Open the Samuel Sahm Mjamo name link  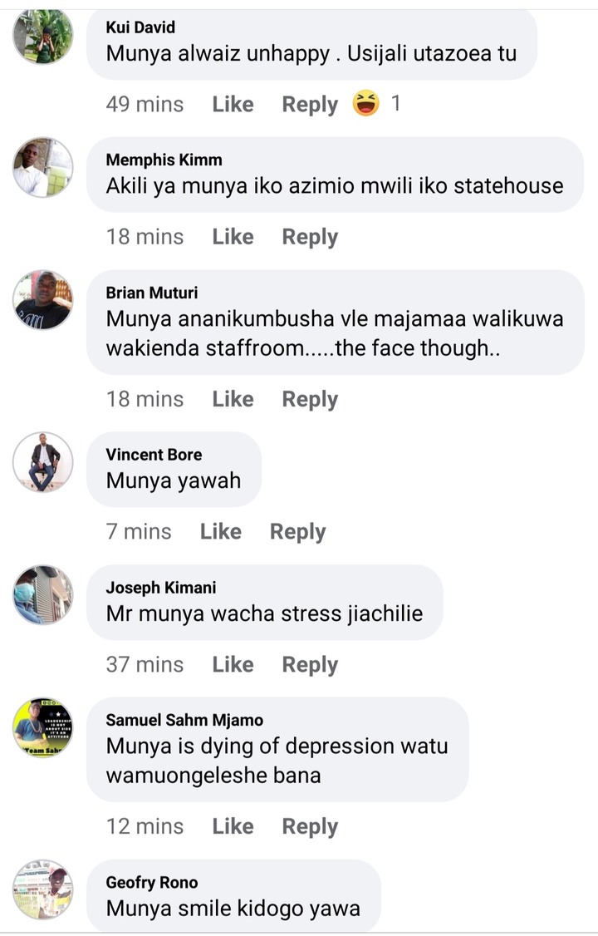click(x=184, y=720)
